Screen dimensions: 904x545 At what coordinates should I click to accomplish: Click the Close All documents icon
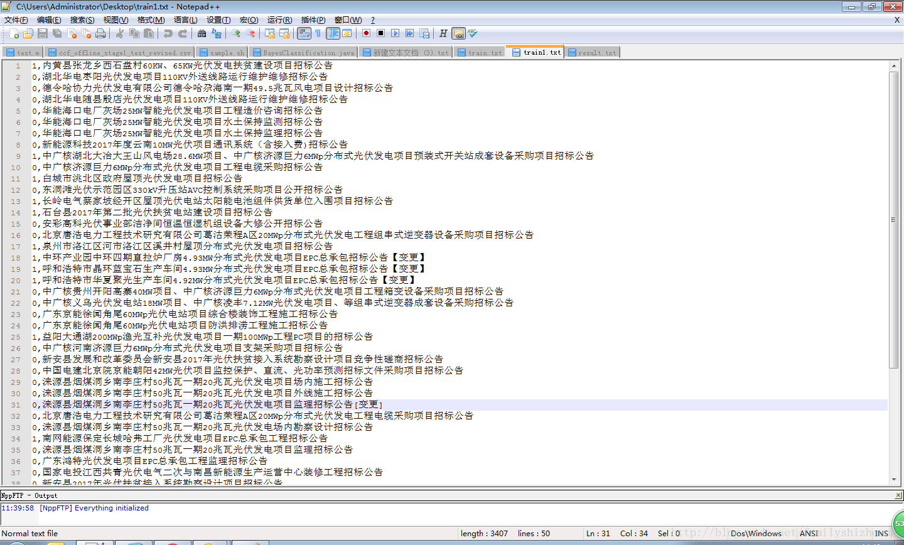[86, 33]
